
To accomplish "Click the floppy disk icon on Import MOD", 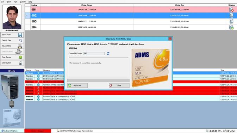I will click(20, 35).
